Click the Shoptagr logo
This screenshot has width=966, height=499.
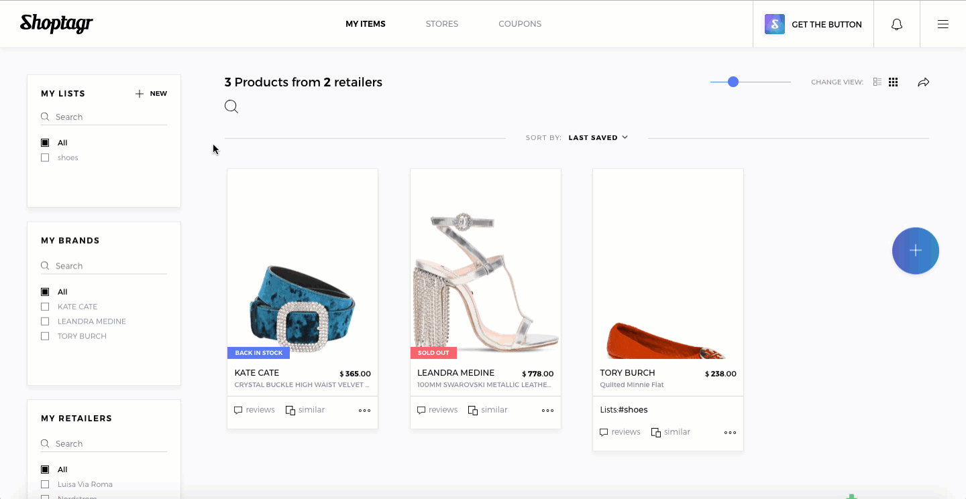pos(56,23)
